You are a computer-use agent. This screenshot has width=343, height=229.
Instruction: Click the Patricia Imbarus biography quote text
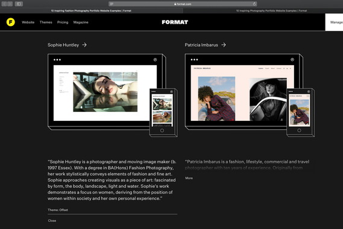(247, 165)
